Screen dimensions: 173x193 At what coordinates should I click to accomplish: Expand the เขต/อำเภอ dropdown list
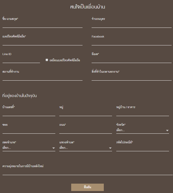click(x=29, y=148)
